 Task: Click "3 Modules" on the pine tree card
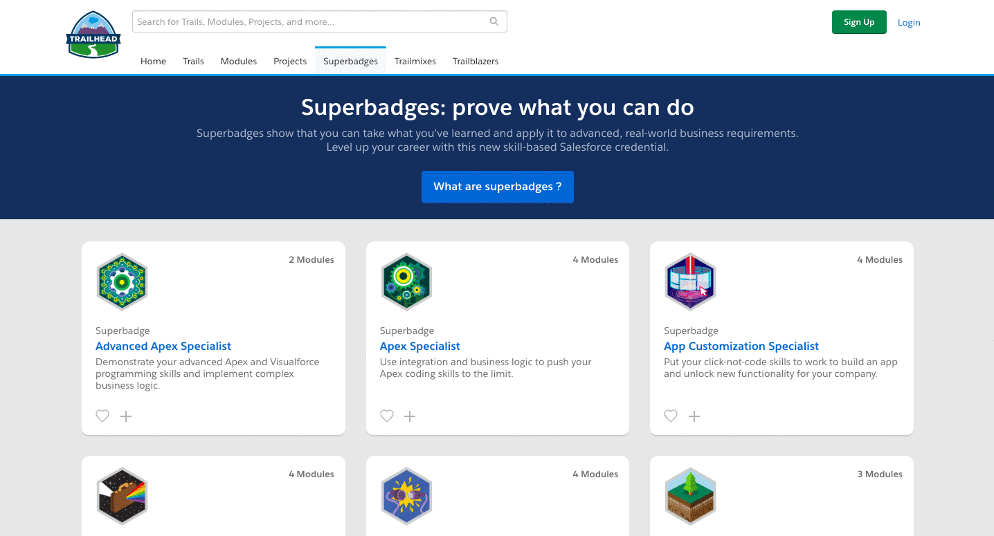point(880,474)
